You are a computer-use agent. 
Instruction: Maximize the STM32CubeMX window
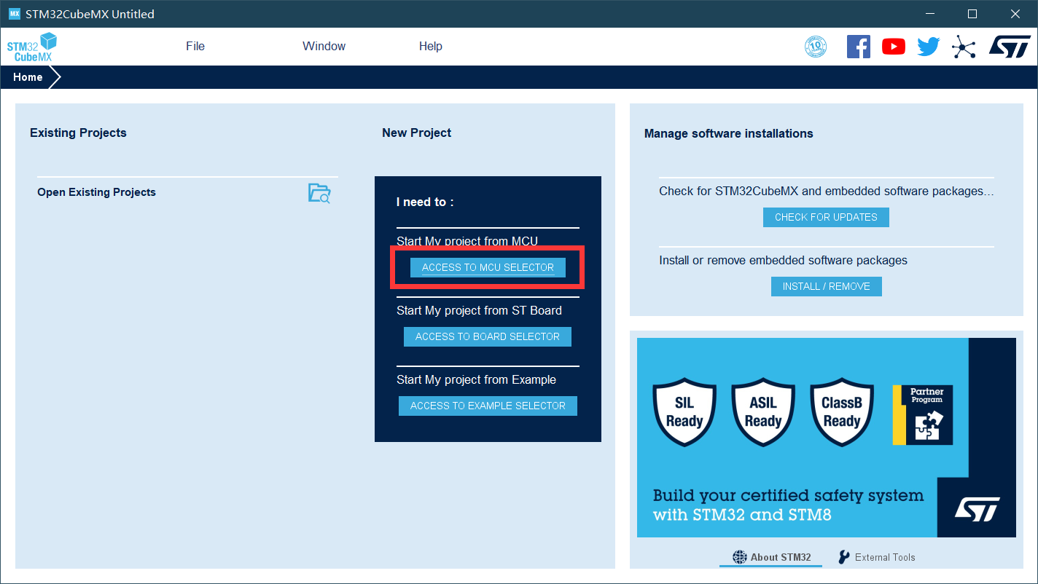[x=972, y=14]
